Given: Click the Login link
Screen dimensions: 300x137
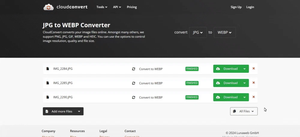Looking at the screenshot, I should 250,7.
